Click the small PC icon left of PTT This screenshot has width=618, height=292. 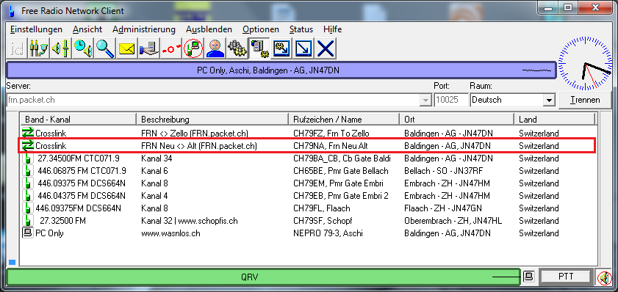point(528,277)
